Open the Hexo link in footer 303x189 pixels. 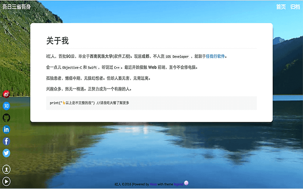coord(153,184)
